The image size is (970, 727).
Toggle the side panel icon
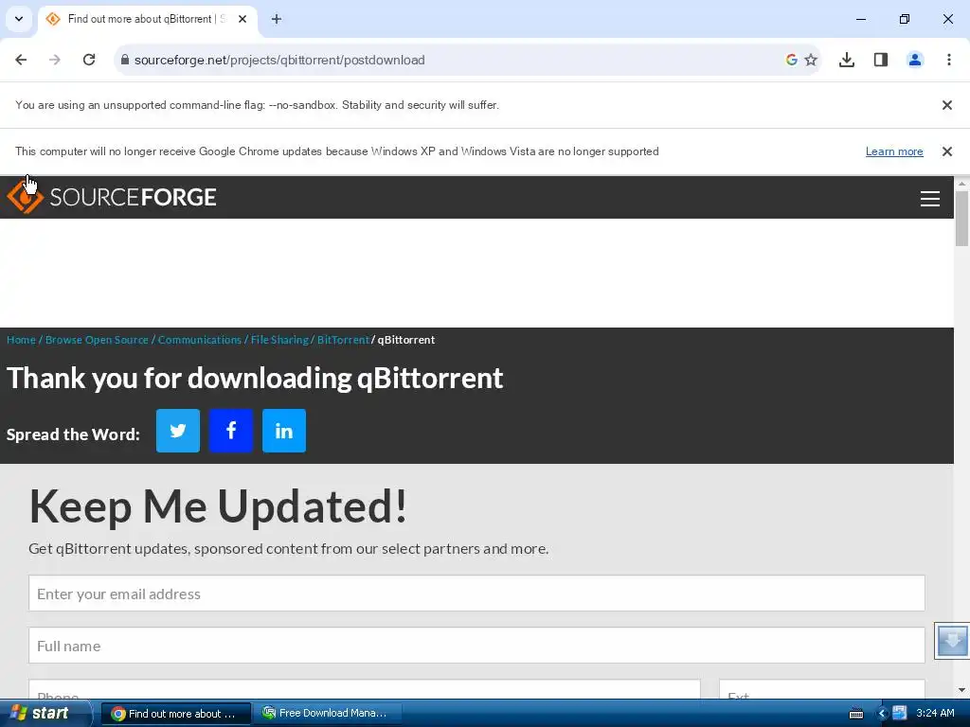[x=881, y=60]
